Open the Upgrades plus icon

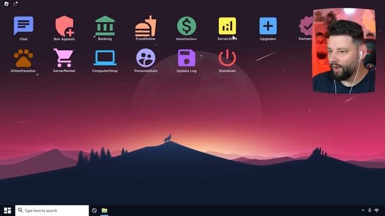pyautogui.click(x=268, y=26)
